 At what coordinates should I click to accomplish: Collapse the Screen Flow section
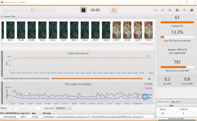pos(2,16)
